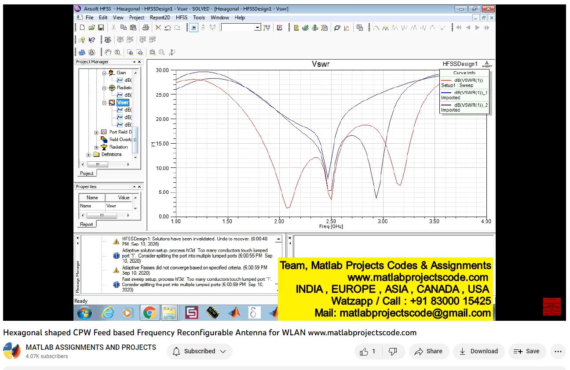The image size is (570, 370).
Task: Click the Print icon in the toolbar
Action: (146, 28)
